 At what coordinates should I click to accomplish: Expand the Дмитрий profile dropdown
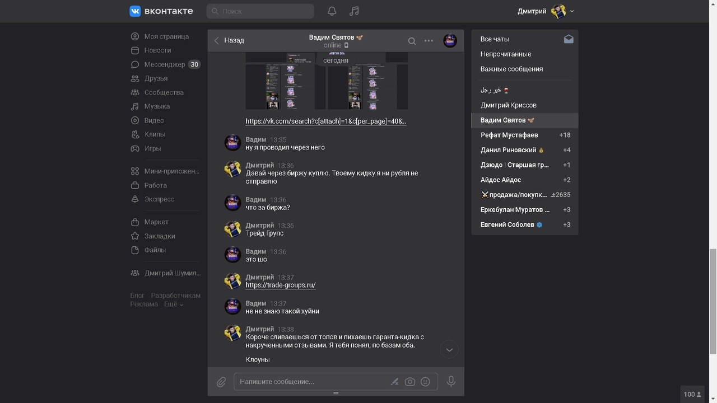(571, 11)
